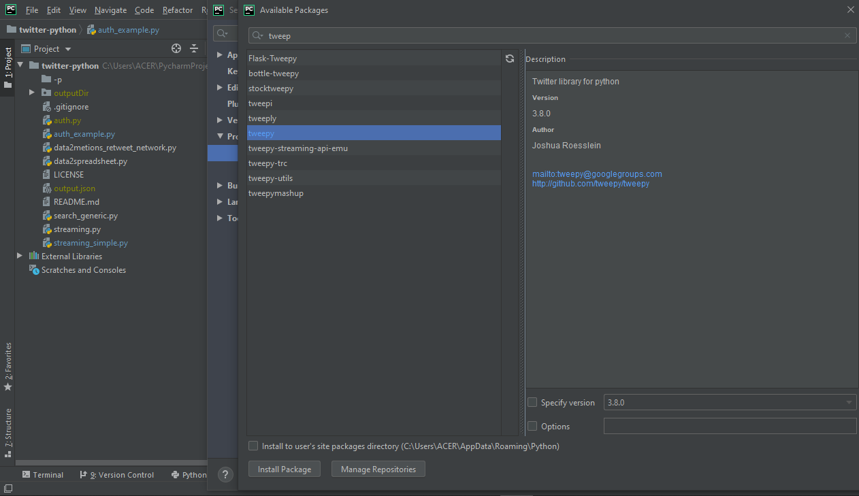Open the Refactor menu
Viewport: 859px width, 496px height.
click(177, 10)
